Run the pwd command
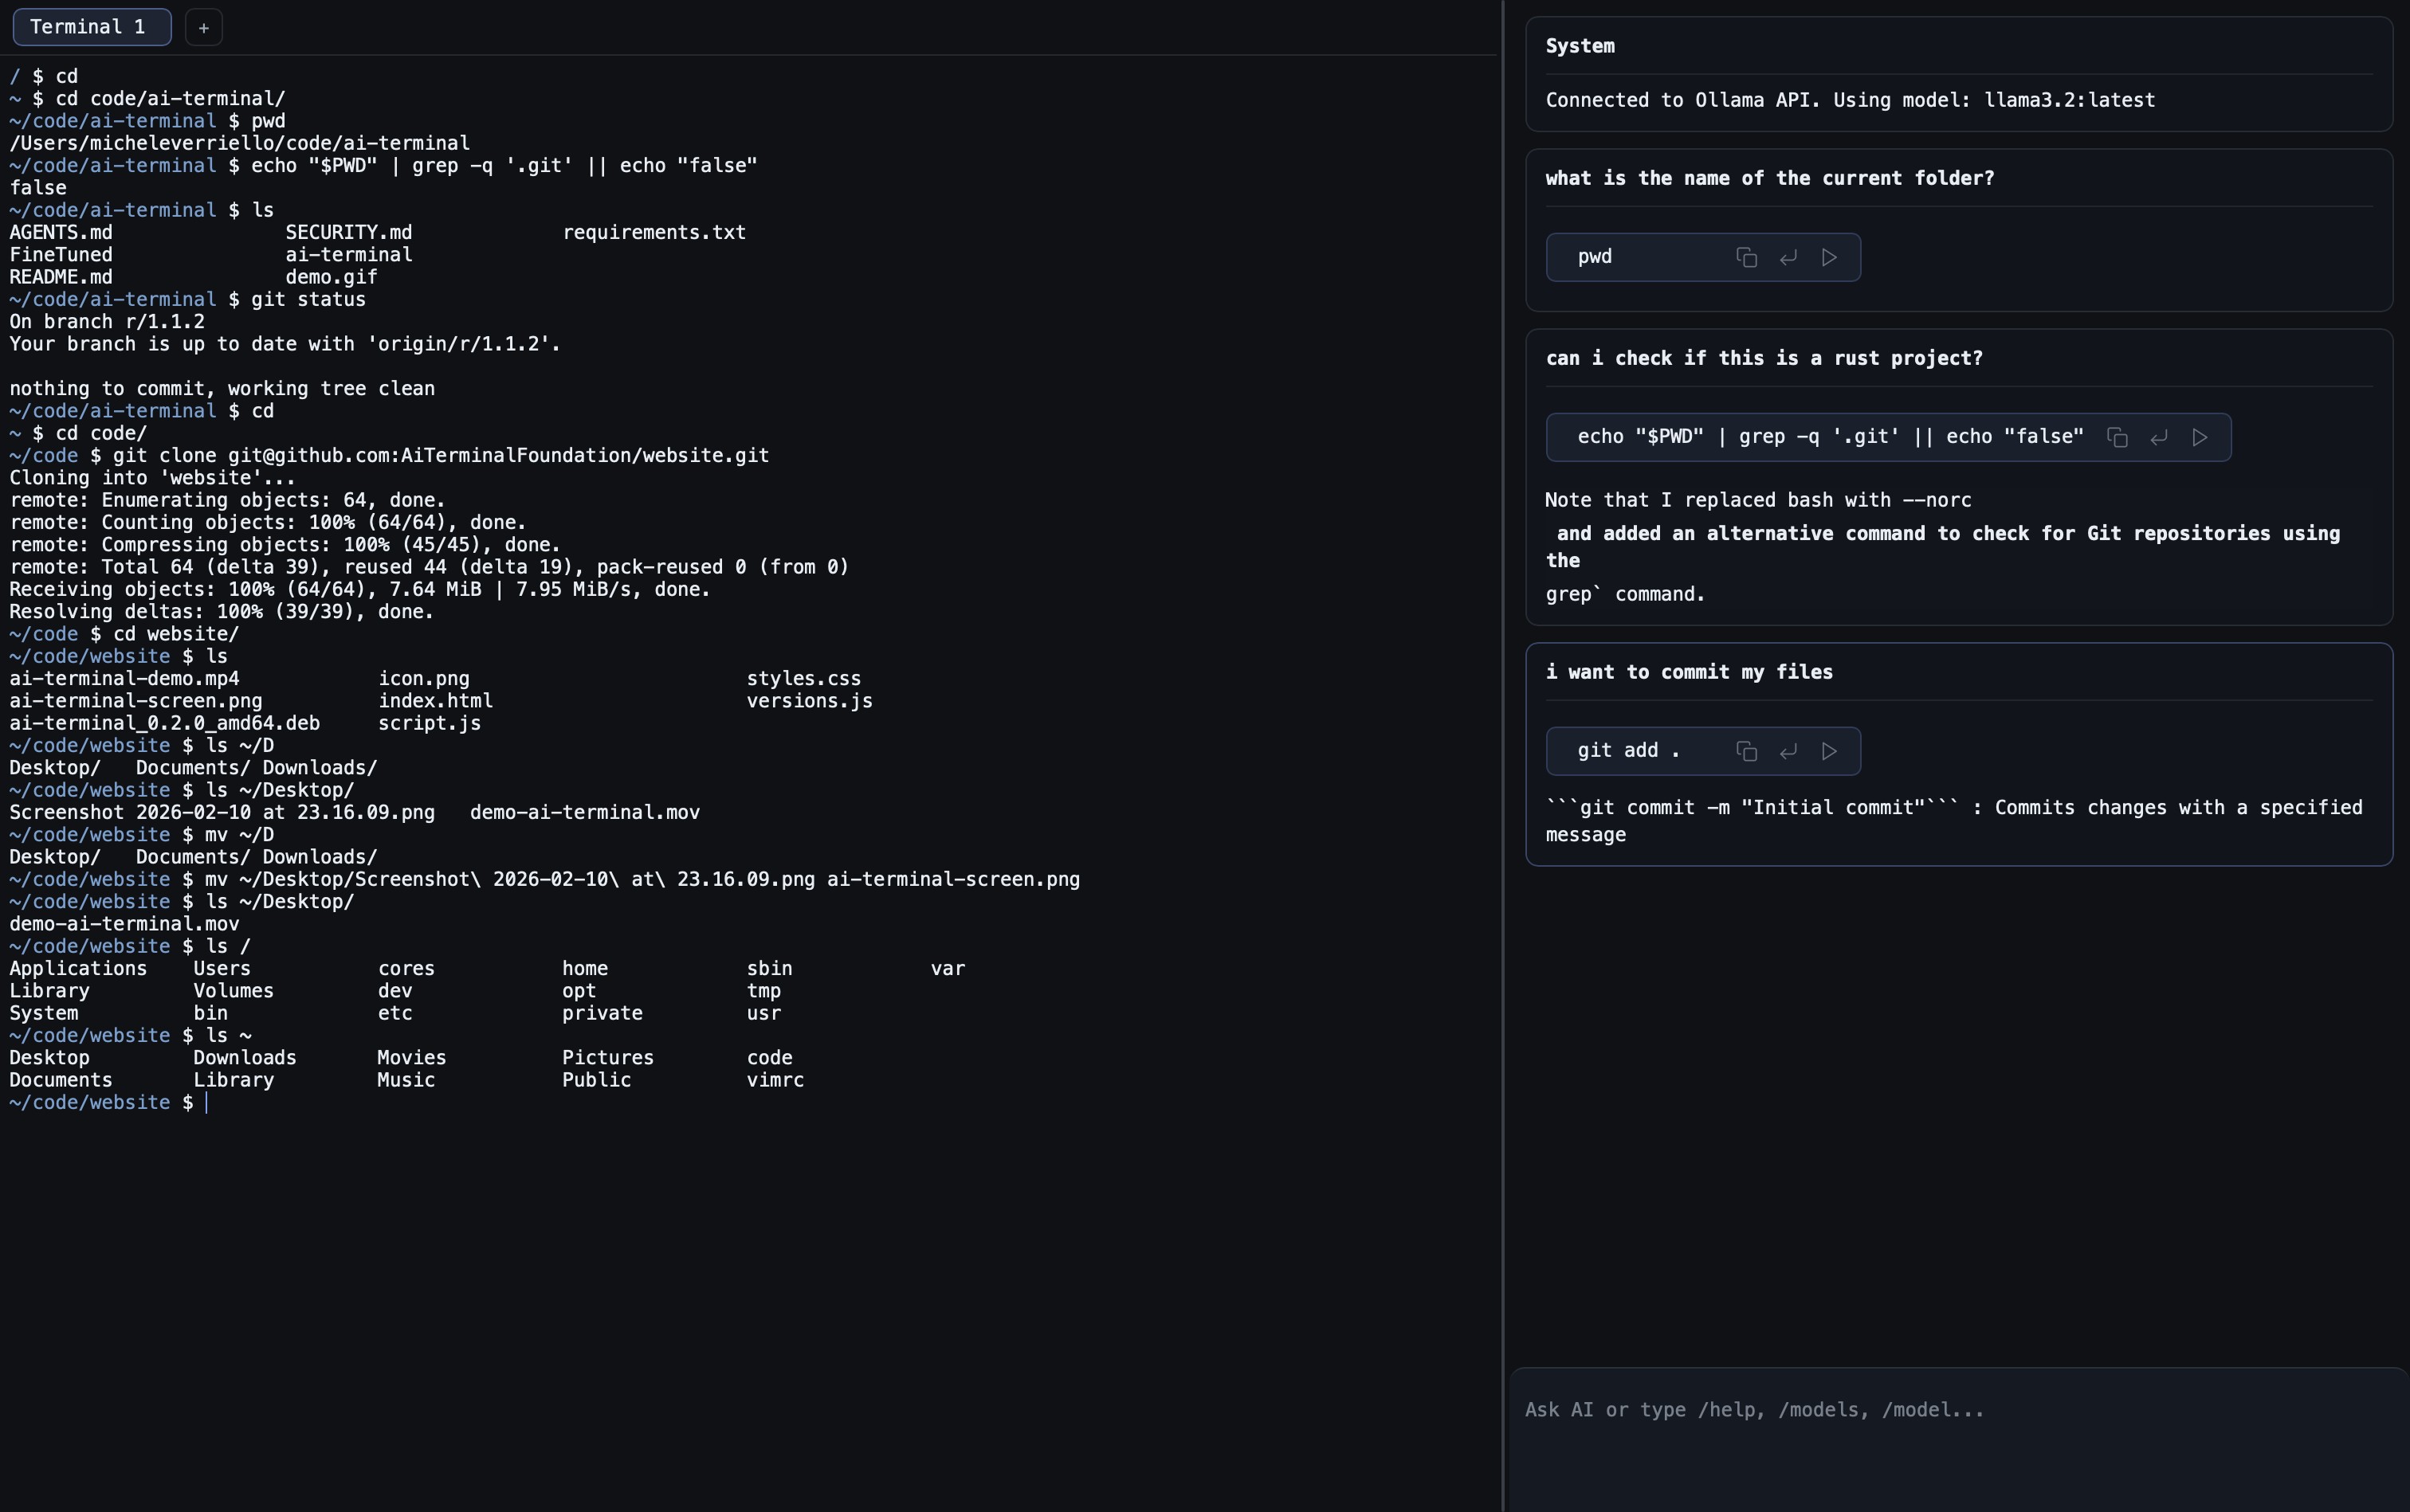The image size is (2410, 1512). coord(1829,257)
